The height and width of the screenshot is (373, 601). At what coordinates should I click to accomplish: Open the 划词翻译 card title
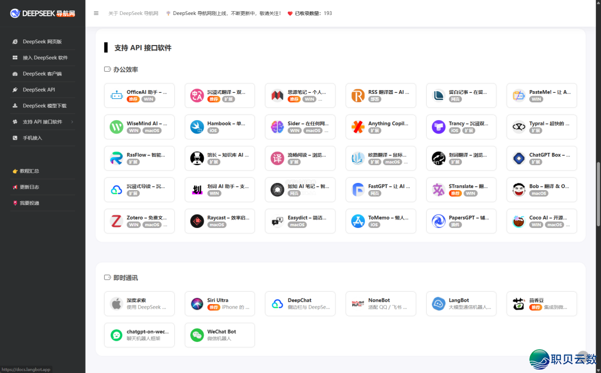click(x=467, y=155)
